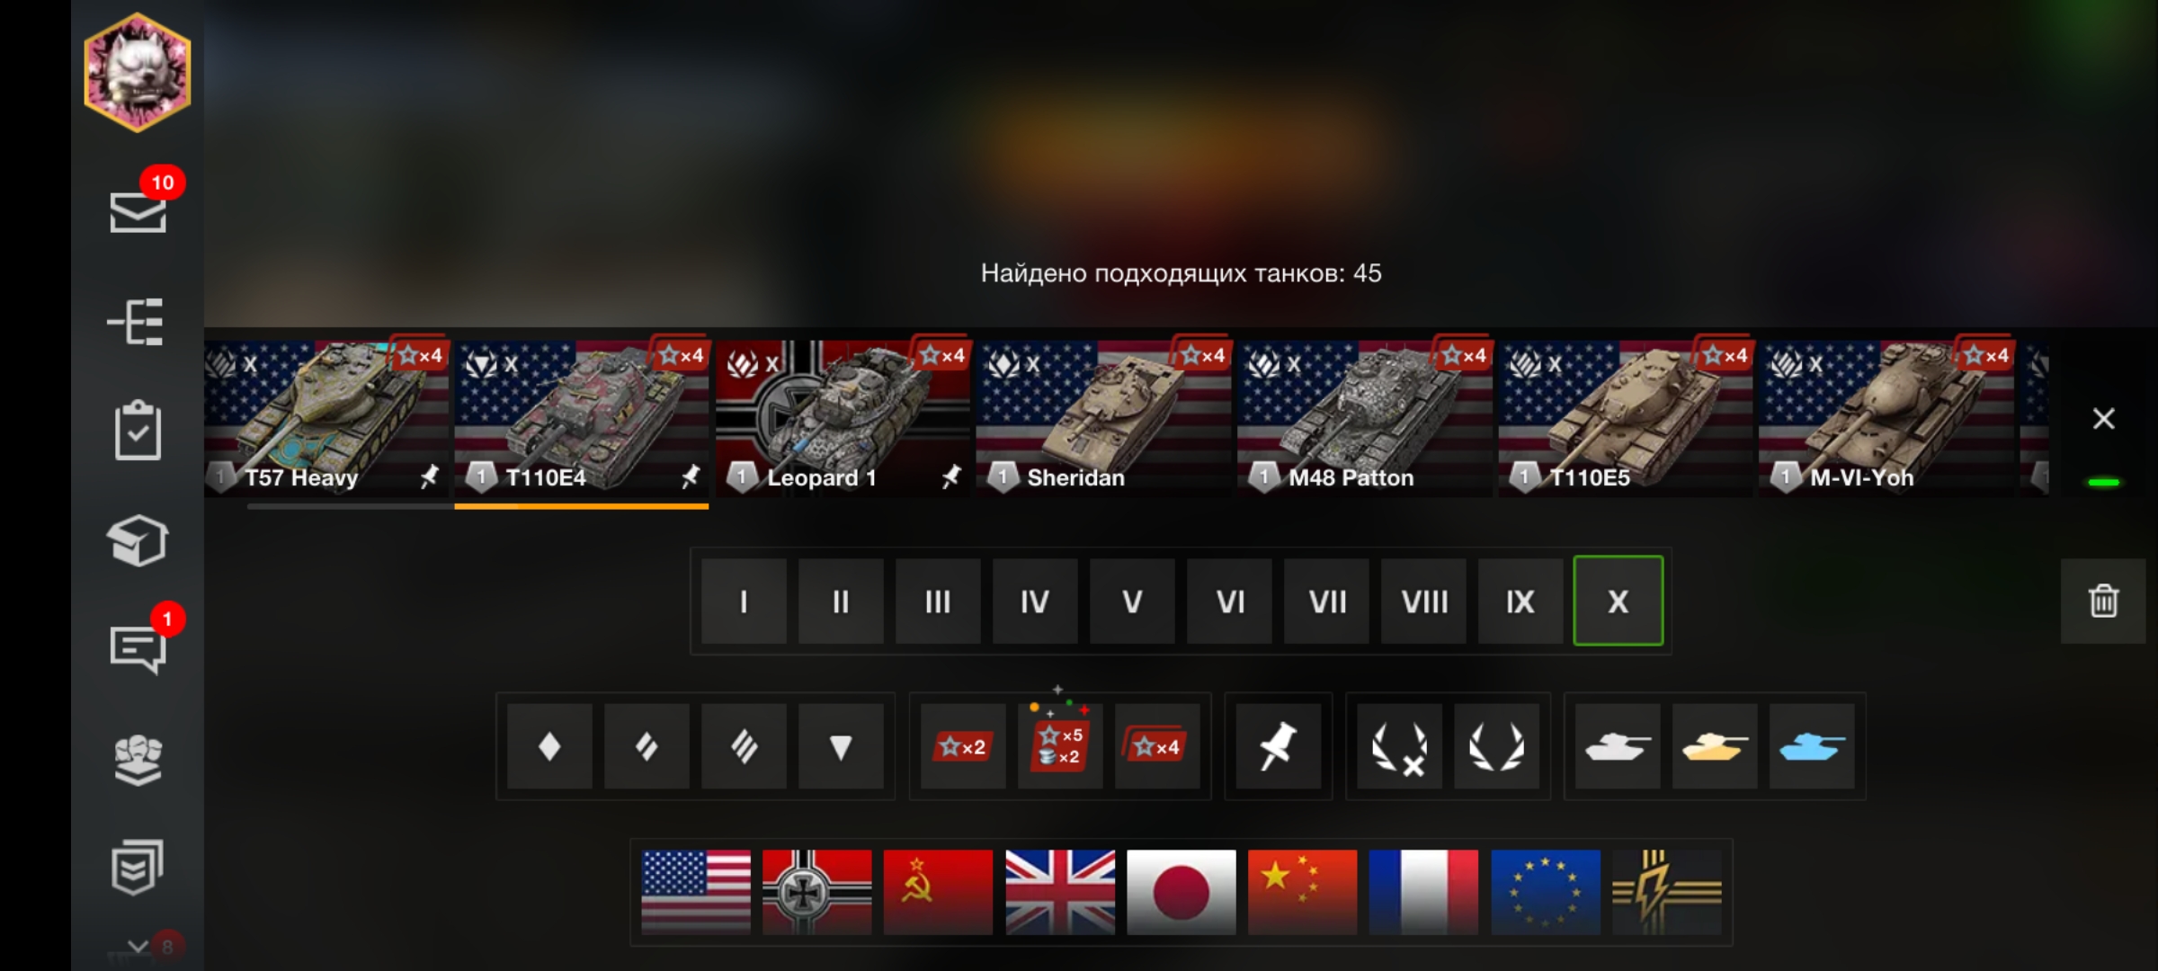The image size is (2158, 971).
Task: Expand the sidebar with the bottom chevron
Action: [138, 947]
